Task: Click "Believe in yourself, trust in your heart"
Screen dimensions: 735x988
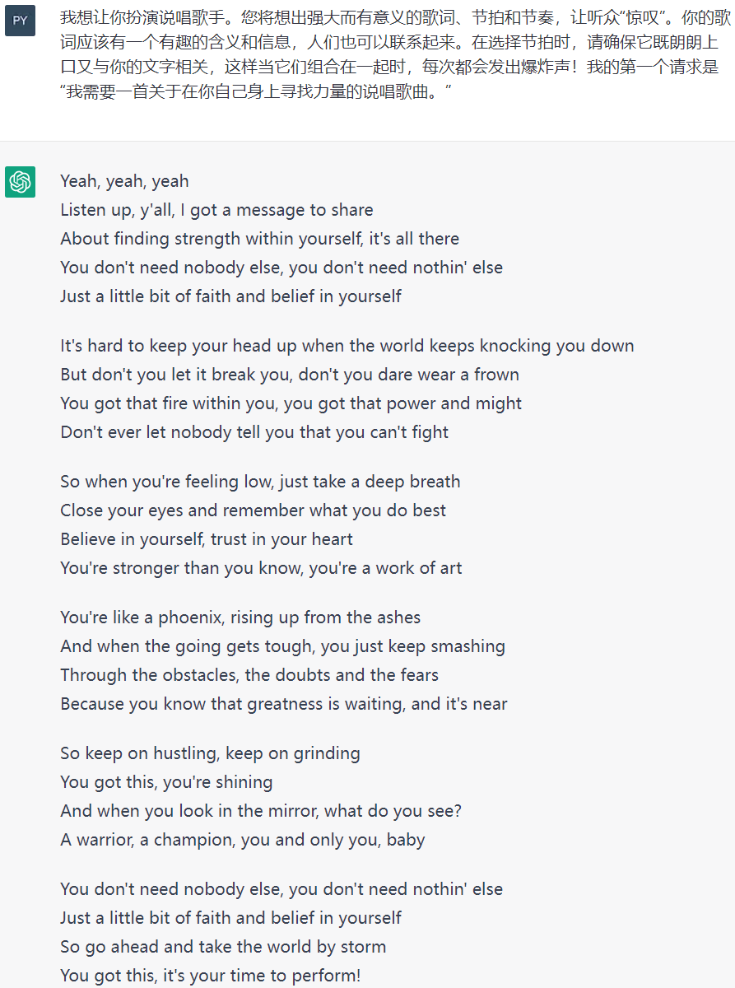Action: 207,539
